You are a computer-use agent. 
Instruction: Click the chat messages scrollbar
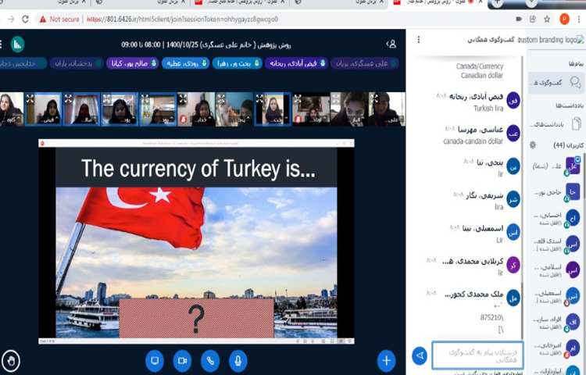[523, 197]
